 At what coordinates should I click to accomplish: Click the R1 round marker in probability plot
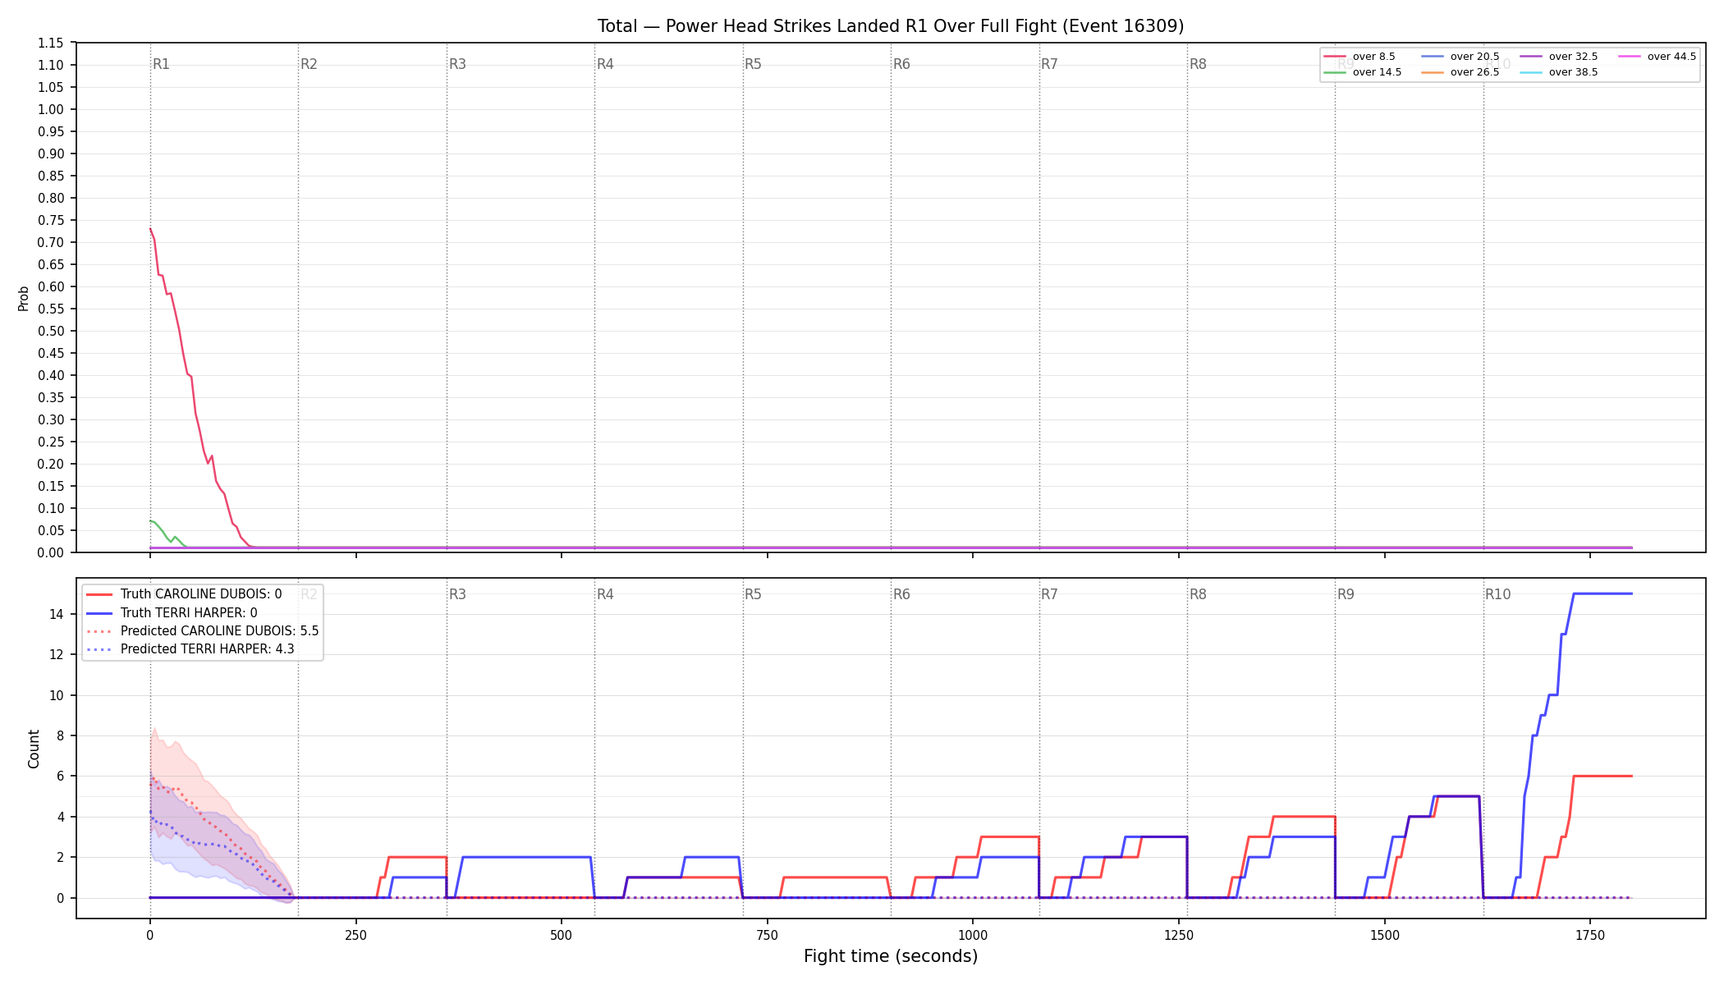click(x=161, y=64)
